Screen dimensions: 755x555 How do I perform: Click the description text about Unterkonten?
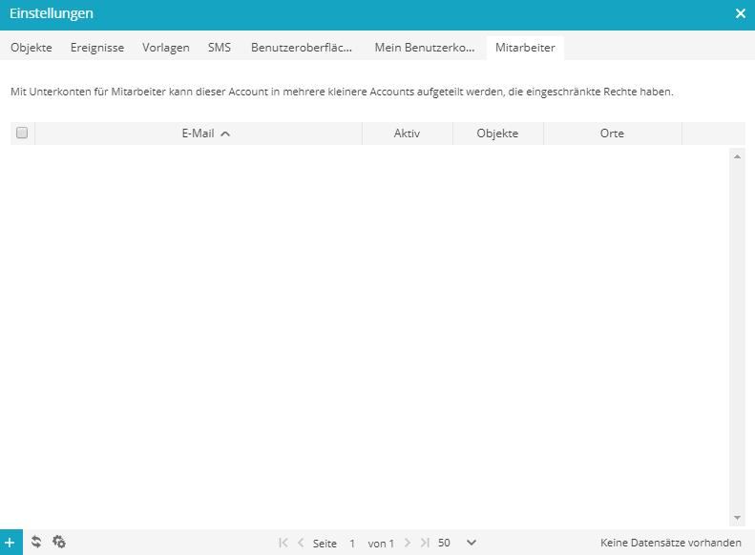[342, 92]
